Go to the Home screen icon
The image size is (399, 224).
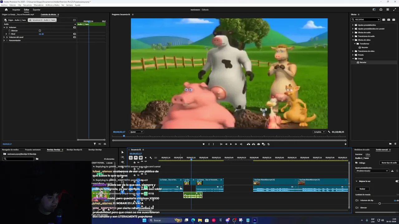pyautogui.click(x=6, y=10)
